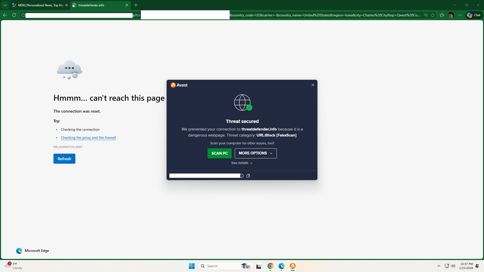
Task: Open a new tab with plus button
Action: [x=136, y=5]
